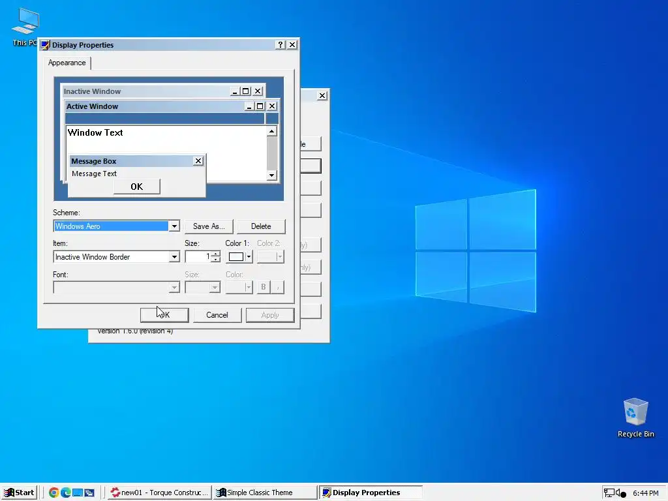668x501 pixels.
Task: Open This PC desktop icon
Action: click(x=25, y=26)
